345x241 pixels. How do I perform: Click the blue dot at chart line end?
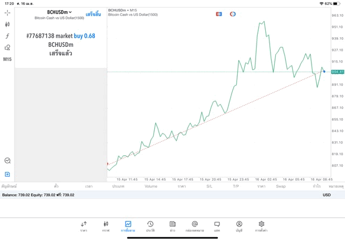click(324, 72)
